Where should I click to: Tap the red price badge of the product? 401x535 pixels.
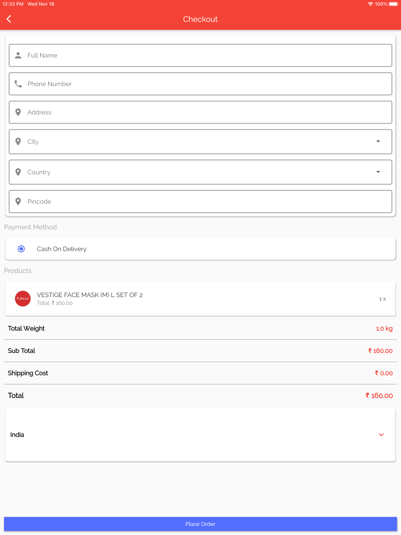(23, 299)
